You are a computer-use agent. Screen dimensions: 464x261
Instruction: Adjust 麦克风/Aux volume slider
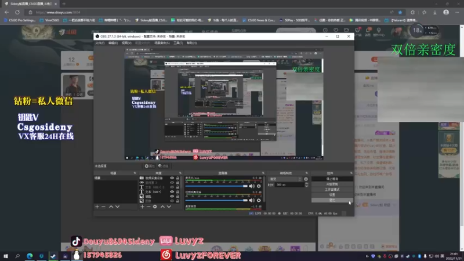click(x=216, y=186)
